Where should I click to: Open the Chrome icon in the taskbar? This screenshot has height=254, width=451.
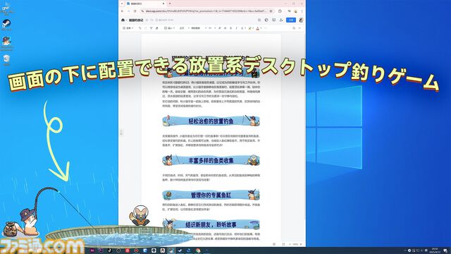click(x=198, y=250)
